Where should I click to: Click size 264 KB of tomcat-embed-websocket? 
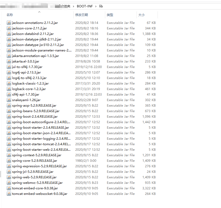click(x=150, y=194)
